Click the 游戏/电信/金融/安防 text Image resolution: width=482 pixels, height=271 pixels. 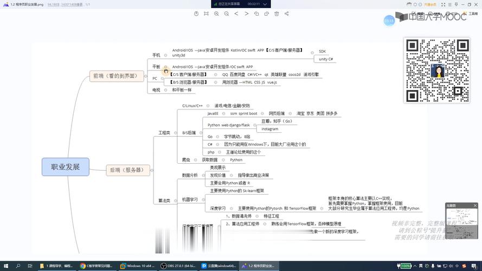(232, 106)
